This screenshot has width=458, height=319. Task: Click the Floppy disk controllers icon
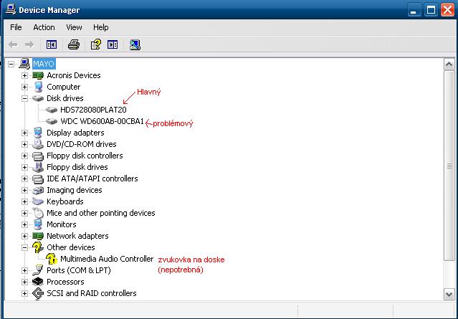(x=38, y=156)
